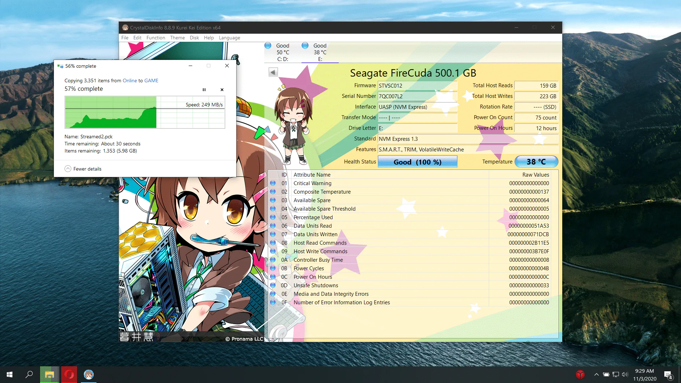
Task: Open the notification center icon
Action: (668, 375)
